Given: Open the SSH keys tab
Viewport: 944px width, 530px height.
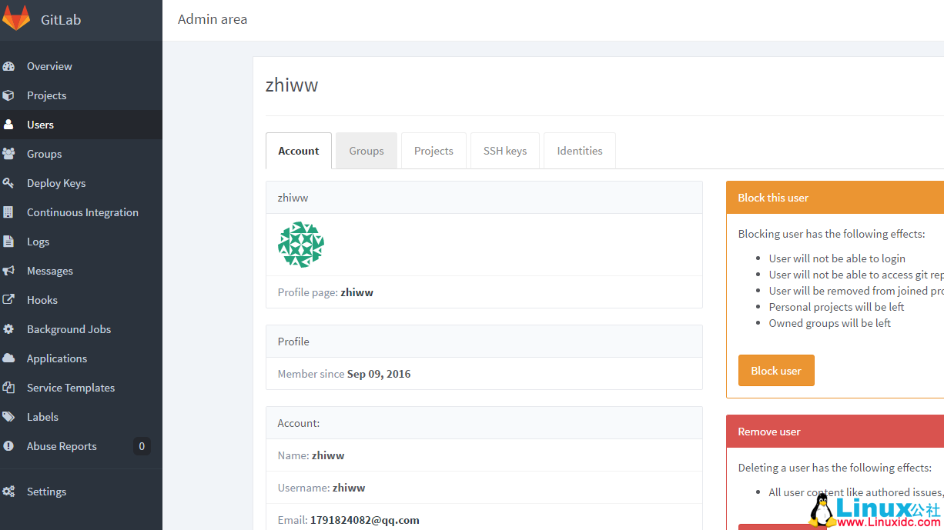Looking at the screenshot, I should (505, 151).
